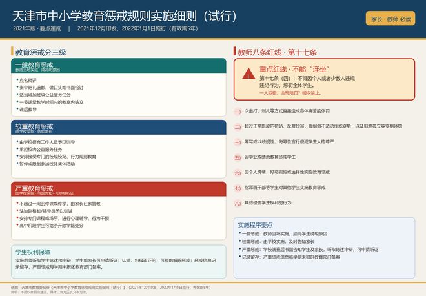
Task: Click the line 指派班干部等学生对其他学生实施教育惩戒
Action: pos(285,188)
